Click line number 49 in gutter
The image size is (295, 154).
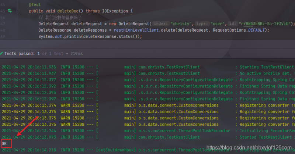point(3,37)
